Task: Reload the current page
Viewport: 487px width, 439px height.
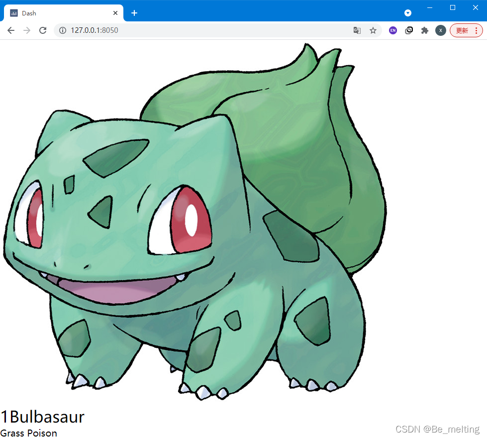Action: point(43,30)
